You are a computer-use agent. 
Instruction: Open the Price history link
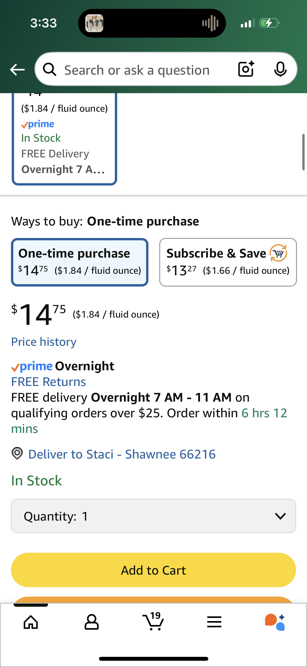point(44,342)
